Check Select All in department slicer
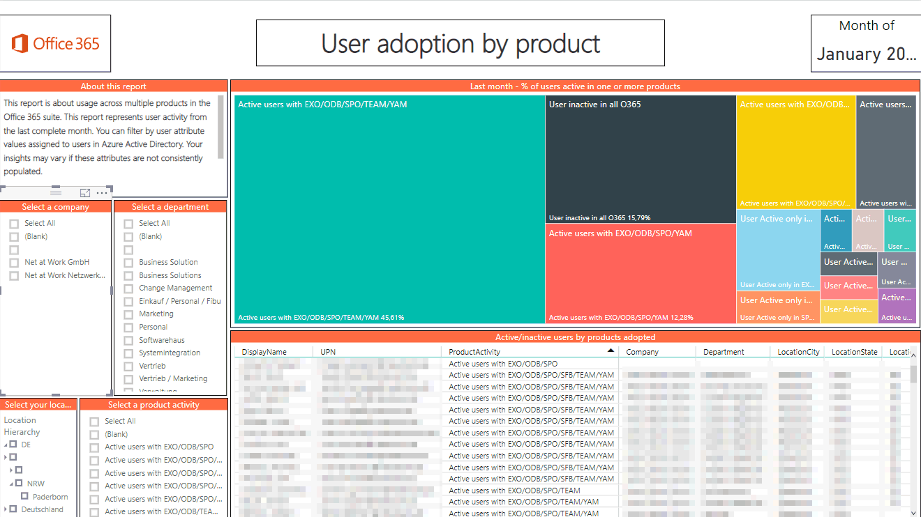Screen dimensions: 921x517 point(128,224)
